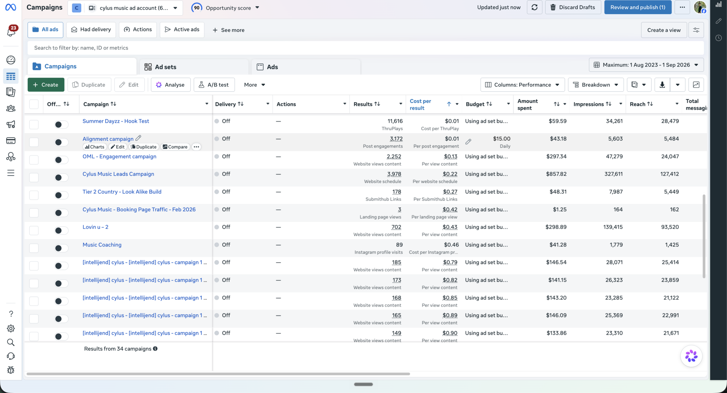Open the Analyse button
Image resolution: width=727 pixels, height=393 pixels.
[170, 85]
